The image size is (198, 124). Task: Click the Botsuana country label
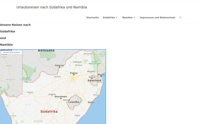pyautogui.click(x=46, y=51)
